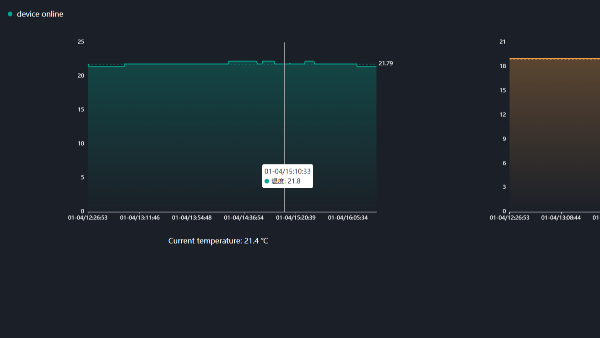Click y-axis value 18 on the orange chart

[503, 66]
